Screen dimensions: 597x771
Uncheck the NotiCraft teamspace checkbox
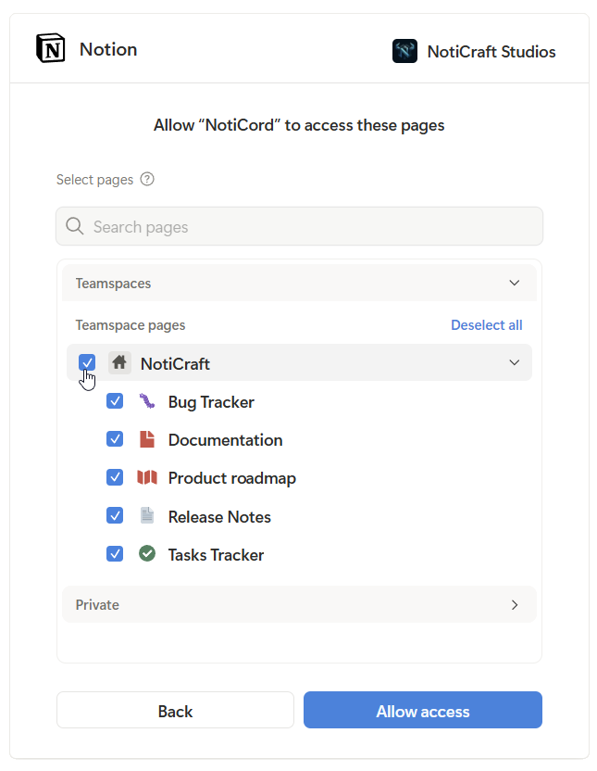coord(86,362)
